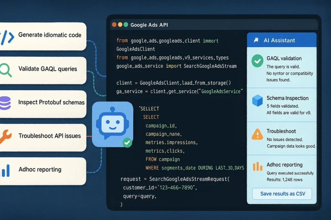Click the query=query code line
Image resolution: width=331 pixels, height=220 pixels.
(140, 196)
